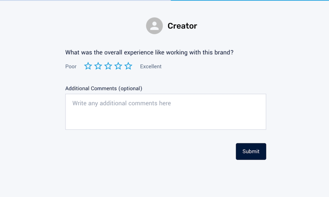Click the overall experience question text
Image resolution: width=329 pixels, height=197 pixels.
tap(149, 52)
